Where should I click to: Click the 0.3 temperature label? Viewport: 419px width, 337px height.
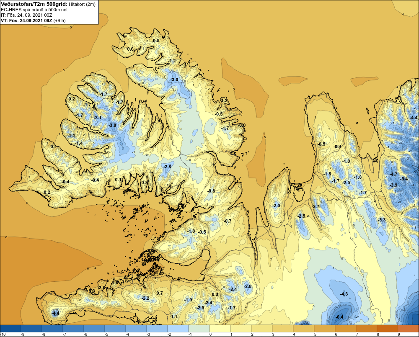[x=215, y=294]
